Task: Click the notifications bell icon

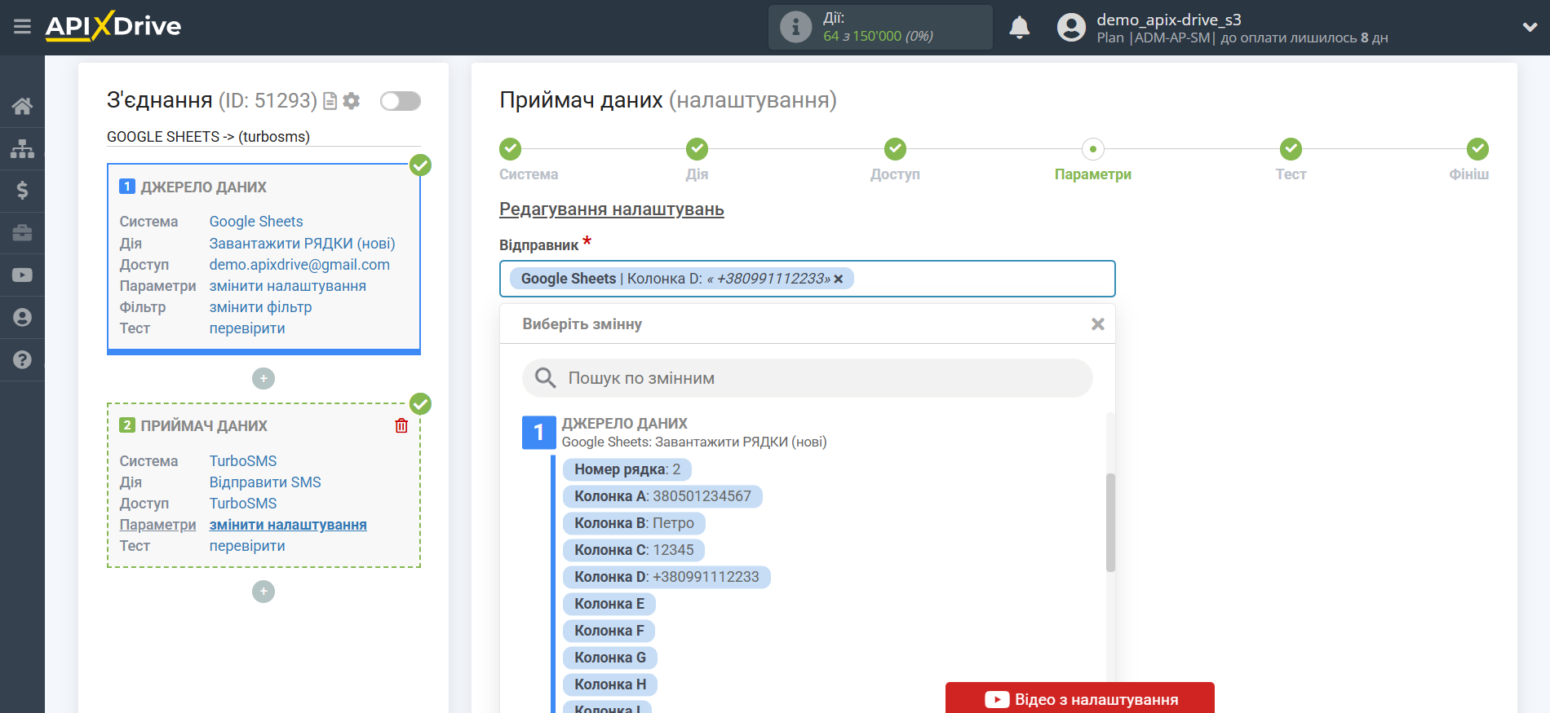Action: (x=1020, y=28)
